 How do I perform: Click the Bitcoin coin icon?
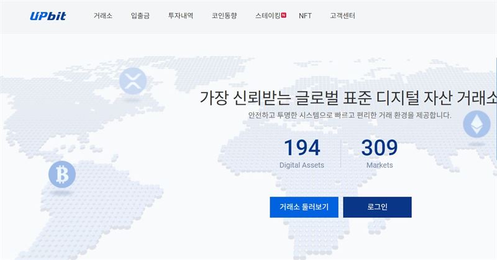point(62,174)
